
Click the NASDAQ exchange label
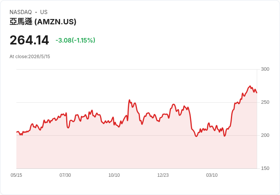[21, 12]
